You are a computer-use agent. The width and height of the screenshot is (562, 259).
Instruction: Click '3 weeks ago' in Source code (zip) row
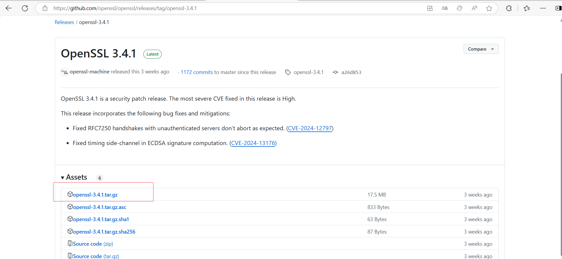478,244
